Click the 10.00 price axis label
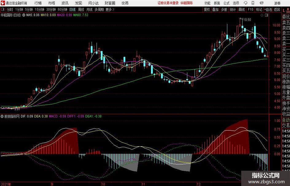 pos(276,25)
